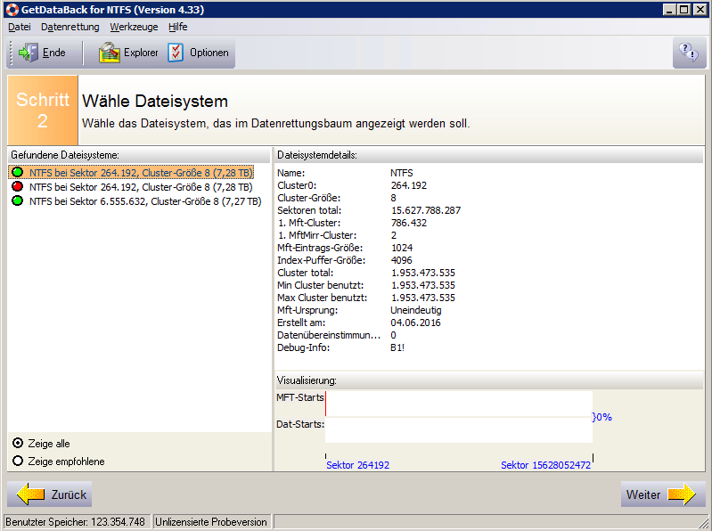Click the Mft-Eintrags-Größe value 1024
Screen dimensions: 712x531
(402, 248)
